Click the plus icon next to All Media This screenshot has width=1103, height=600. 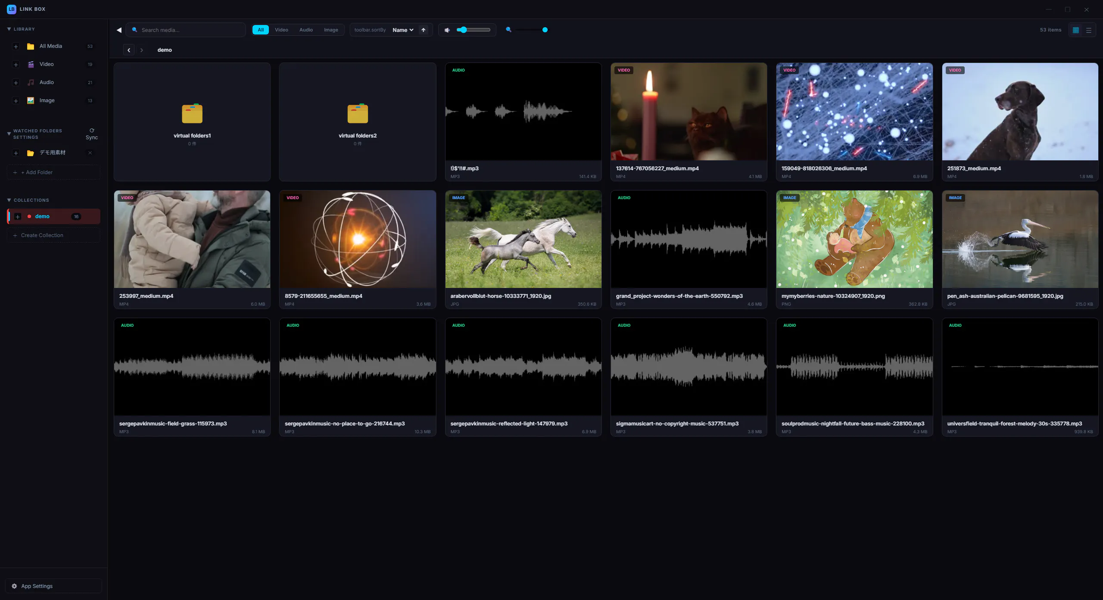[x=16, y=47]
